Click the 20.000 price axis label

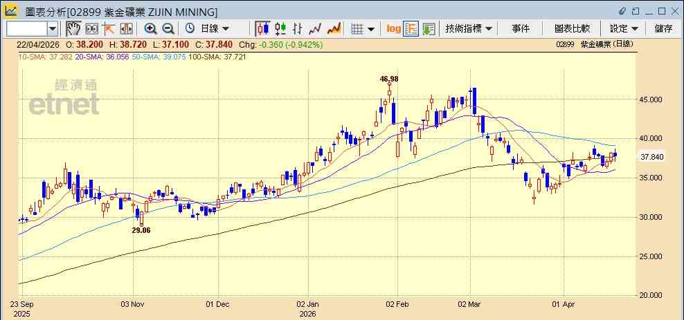(x=651, y=295)
